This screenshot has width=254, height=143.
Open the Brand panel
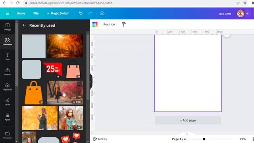coord(8,72)
